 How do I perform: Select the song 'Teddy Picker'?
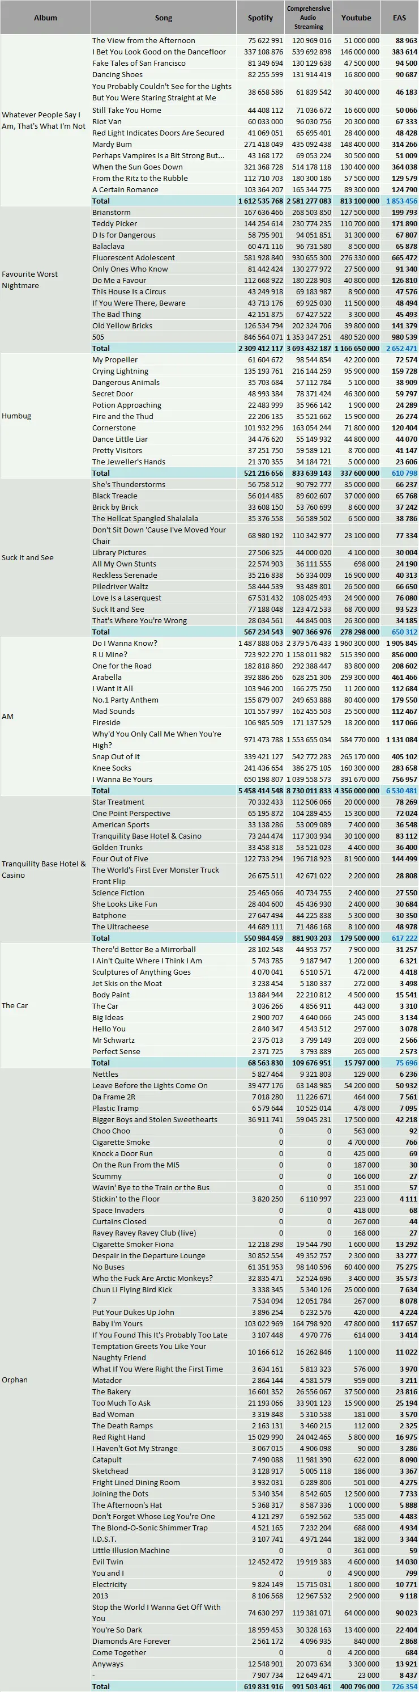[x=114, y=224]
